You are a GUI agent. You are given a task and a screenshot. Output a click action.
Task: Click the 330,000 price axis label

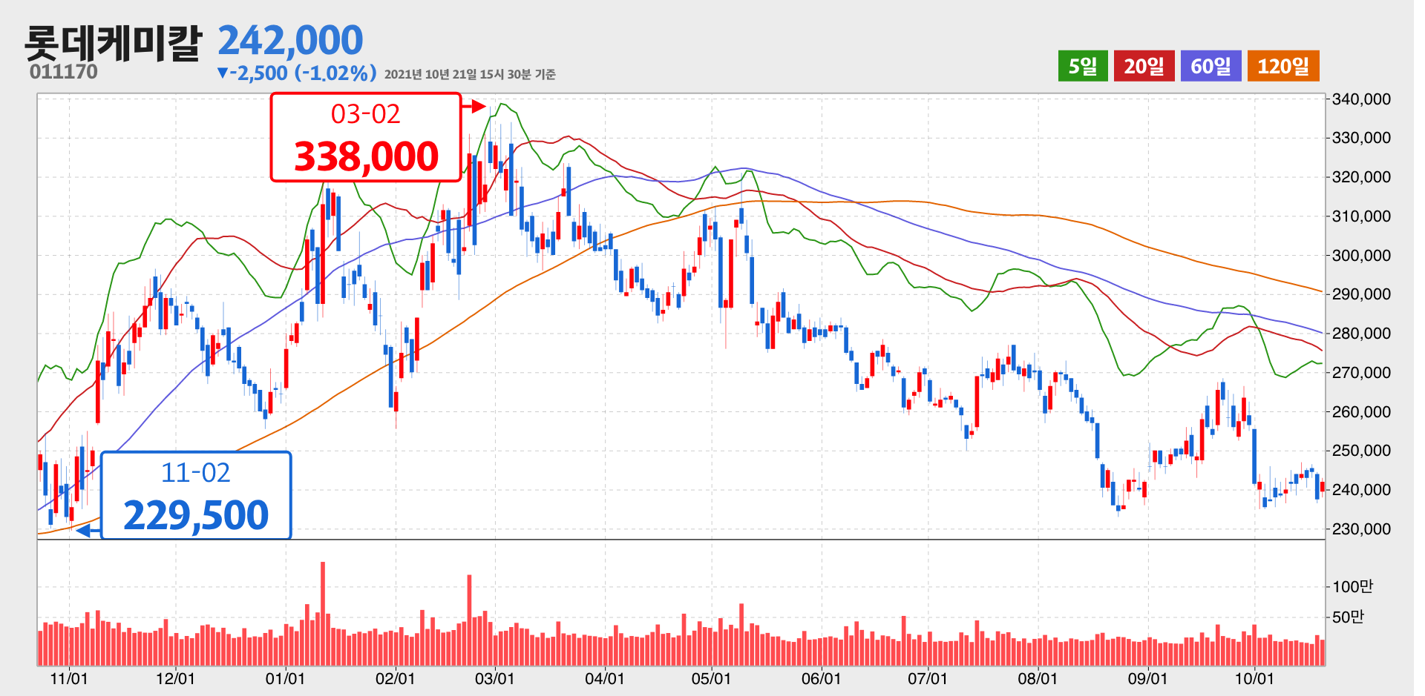click(1362, 138)
